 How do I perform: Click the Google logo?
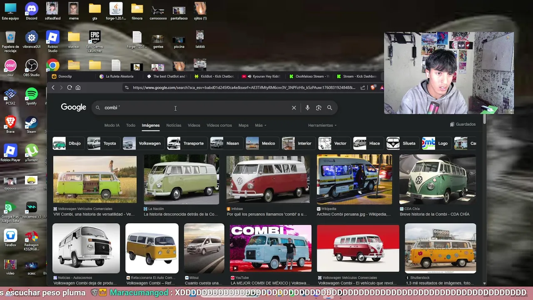73,107
